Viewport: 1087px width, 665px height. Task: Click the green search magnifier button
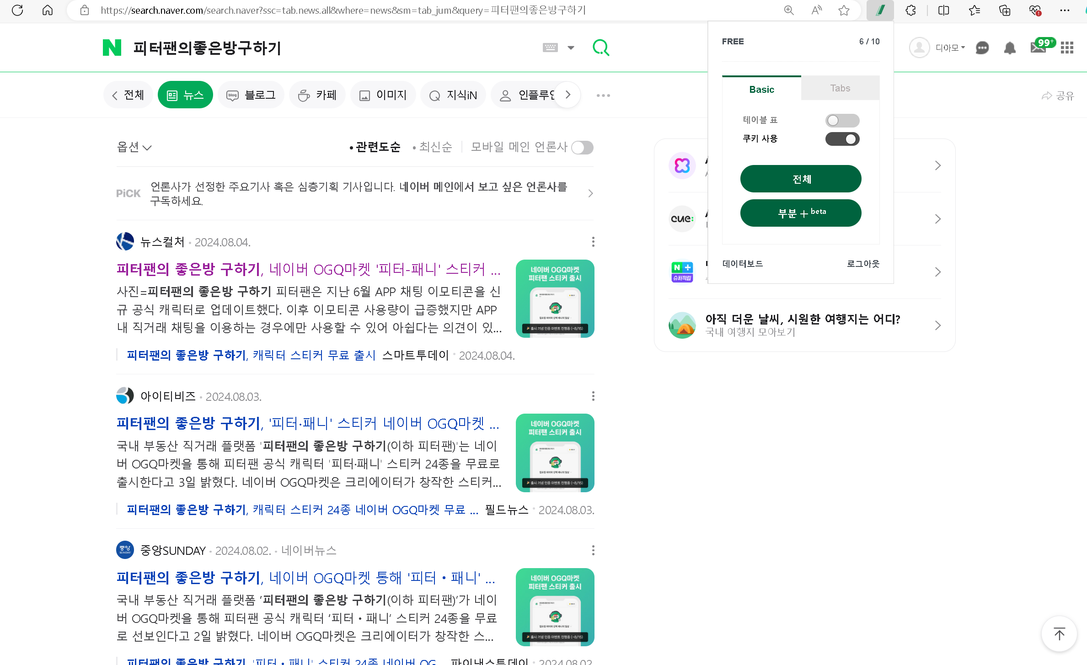[x=601, y=48]
